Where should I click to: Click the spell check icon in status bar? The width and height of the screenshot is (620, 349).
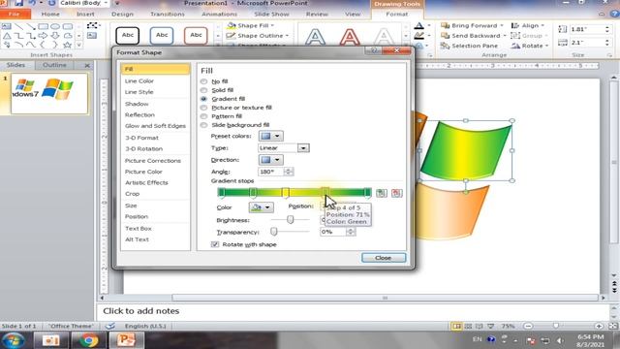110,326
